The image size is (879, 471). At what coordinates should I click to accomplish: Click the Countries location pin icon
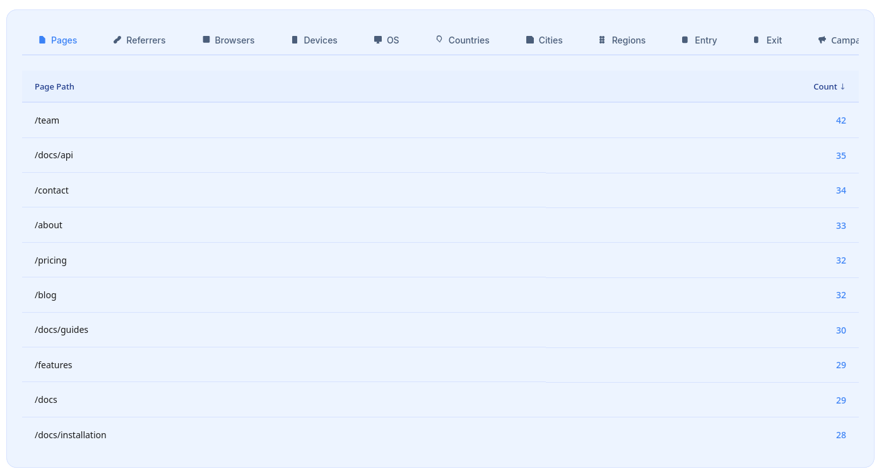(439, 39)
